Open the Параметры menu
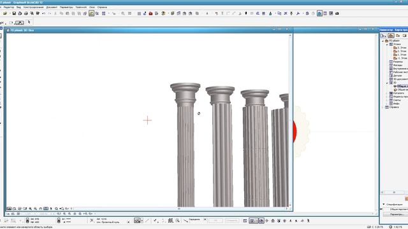Screen dimensions: 408x229 tap(66, 7)
